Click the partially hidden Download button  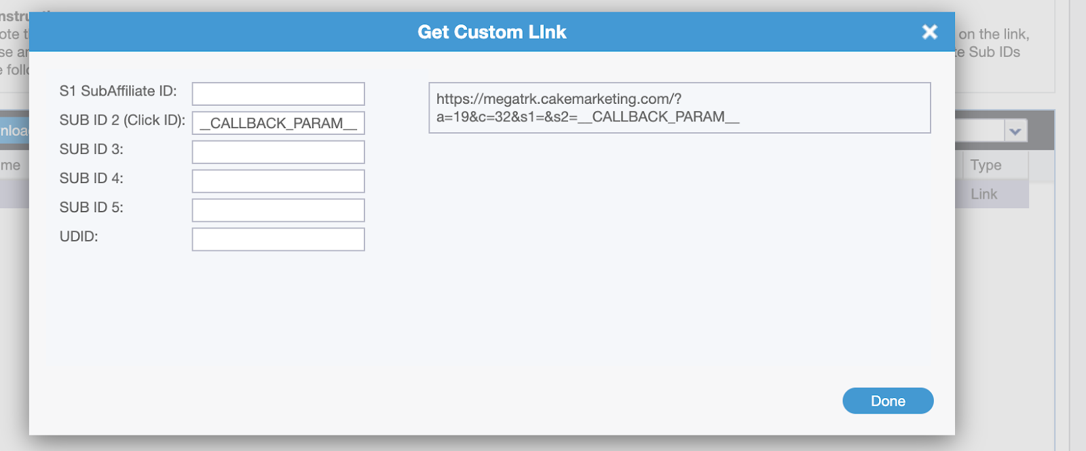click(14, 131)
